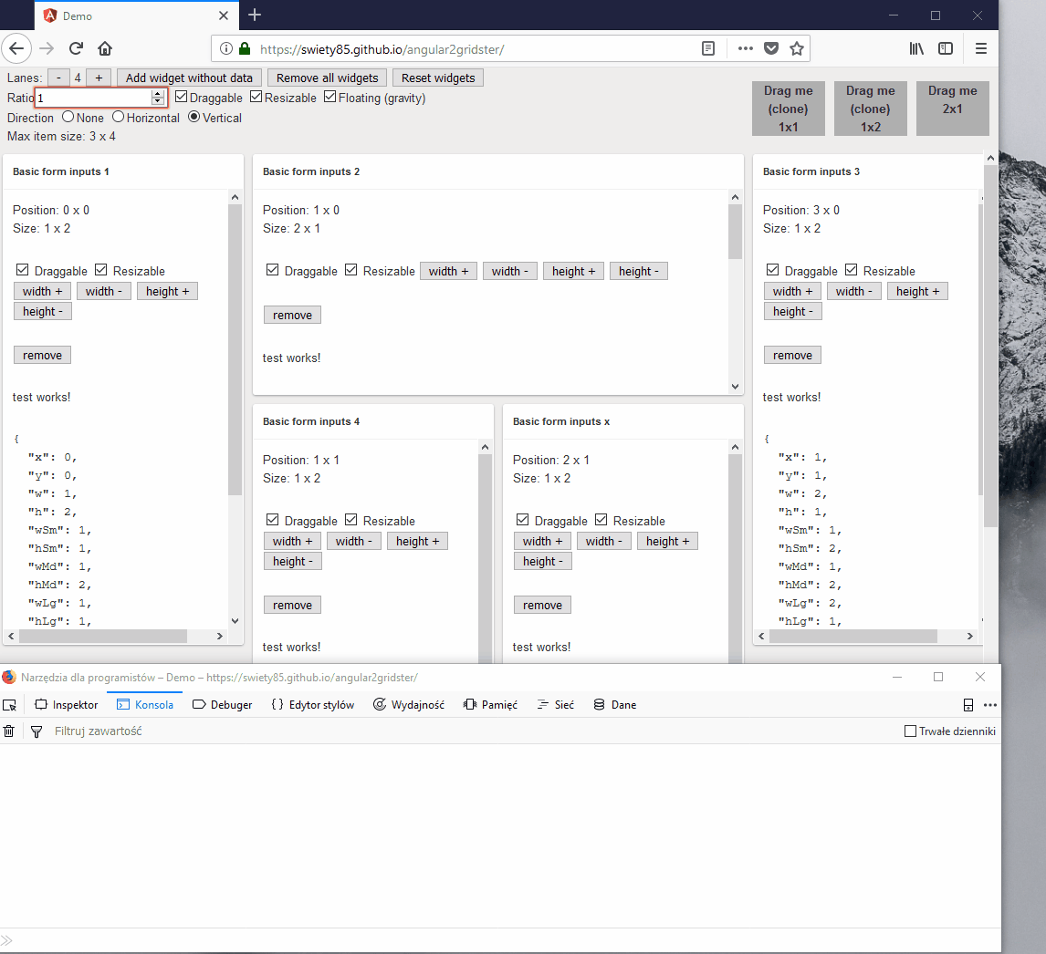Toggle global Draggable checkbox in top options
1046x954 pixels.
click(182, 98)
